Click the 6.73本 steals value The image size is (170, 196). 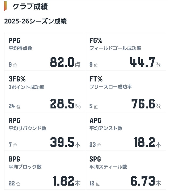pyautogui.click(x=146, y=181)
